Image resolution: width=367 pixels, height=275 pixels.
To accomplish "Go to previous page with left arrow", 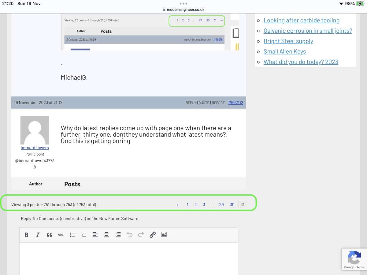I will [178, 205].
